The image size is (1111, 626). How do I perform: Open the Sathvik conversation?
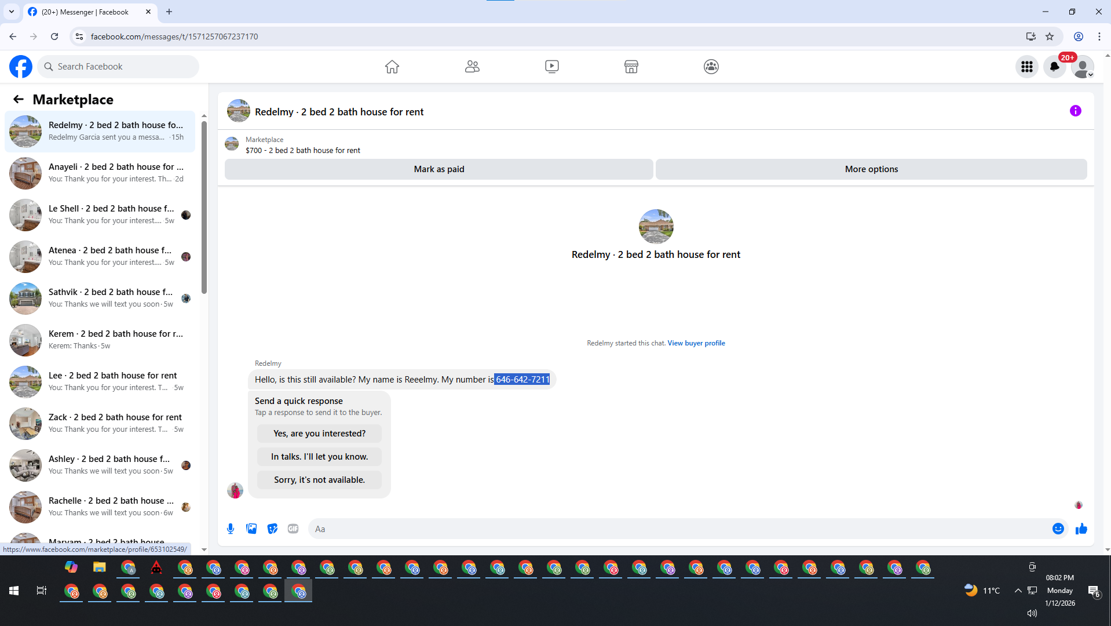point(100,299)
